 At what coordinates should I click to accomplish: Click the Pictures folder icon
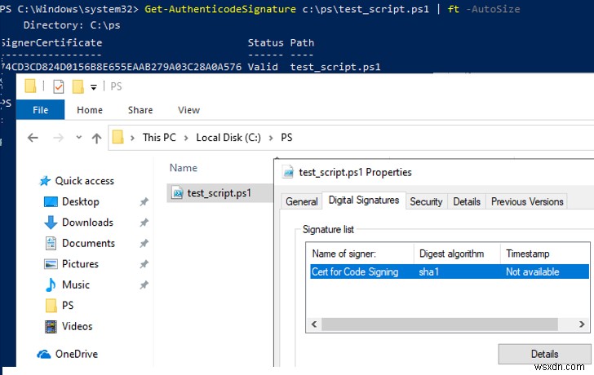click(x=51, y=264)
